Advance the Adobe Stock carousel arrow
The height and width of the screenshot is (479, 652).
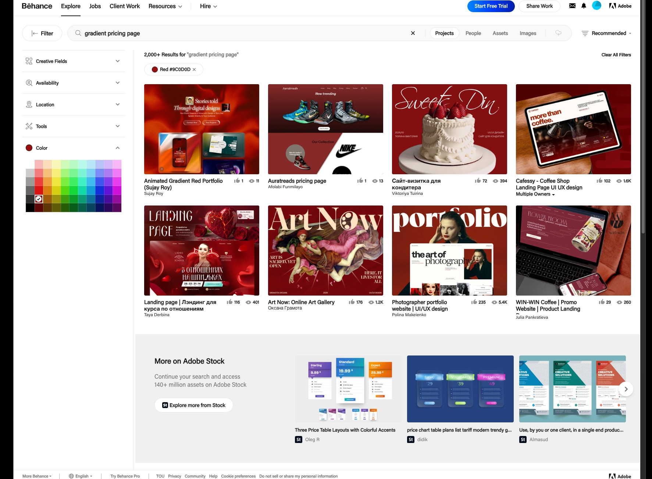pos(626,389)
